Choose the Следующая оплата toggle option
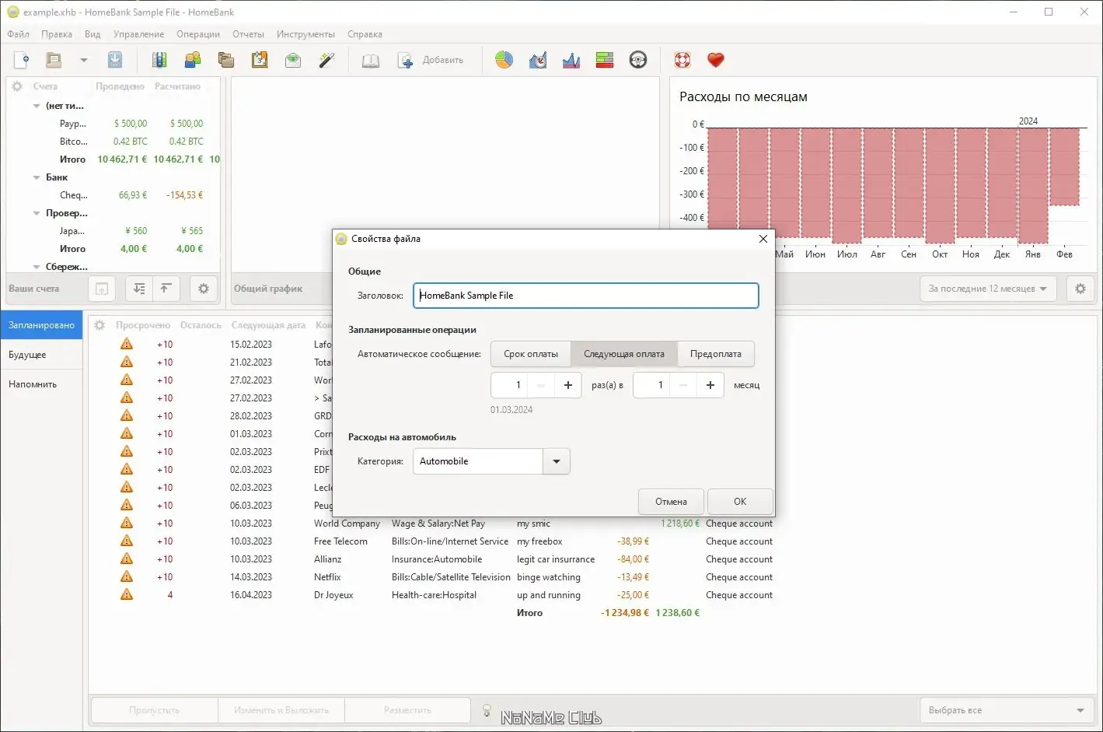The height and width of the screenshot is (732, 1103). coord(624,354)
